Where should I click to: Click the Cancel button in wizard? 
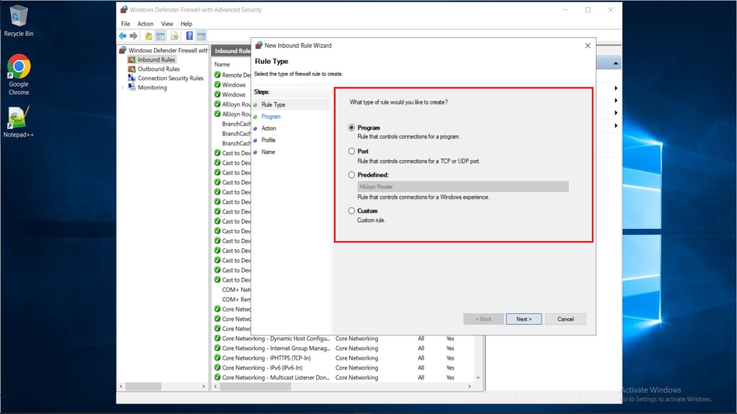point(565,319)
